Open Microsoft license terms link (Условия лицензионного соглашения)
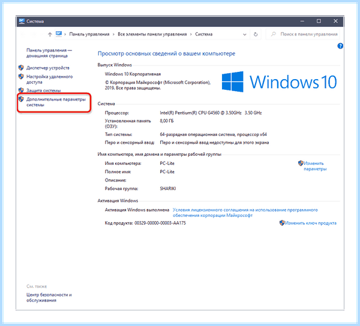360x326 pixels. pyautogui.click(x=245, y=213)
